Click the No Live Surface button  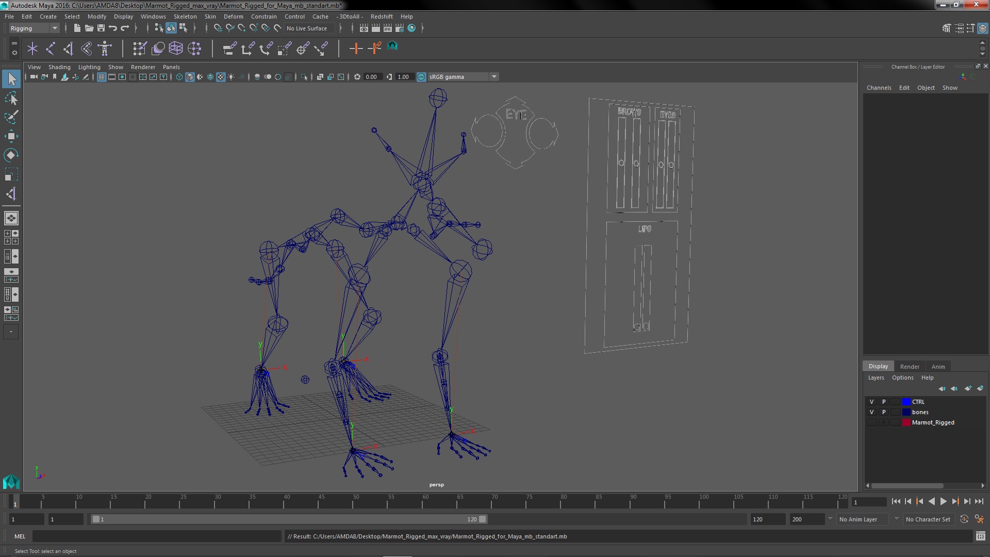[307, 28]
